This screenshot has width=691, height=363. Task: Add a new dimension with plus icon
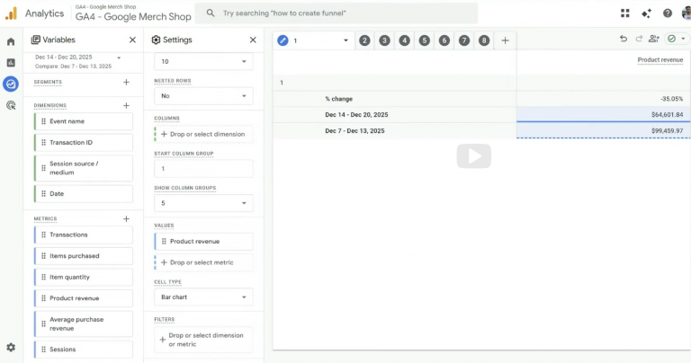(x=126, y=105)
